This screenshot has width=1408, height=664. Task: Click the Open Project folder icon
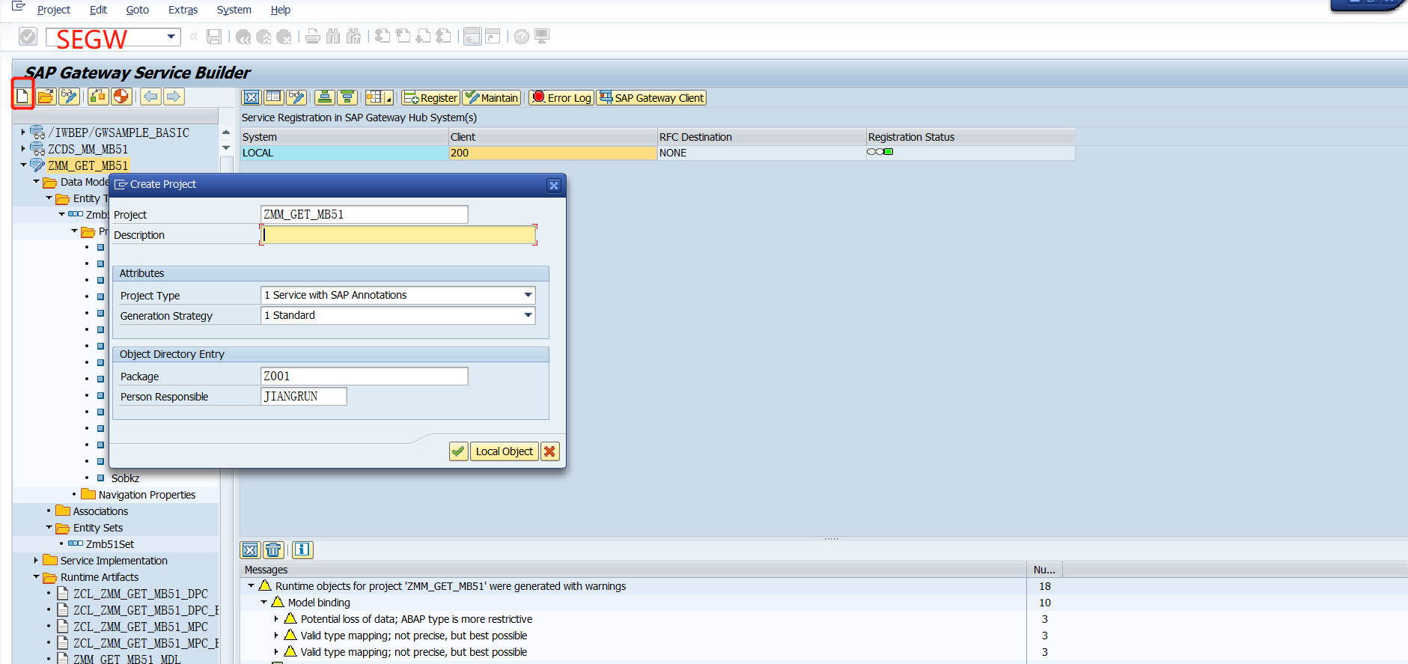coord(46,97)
